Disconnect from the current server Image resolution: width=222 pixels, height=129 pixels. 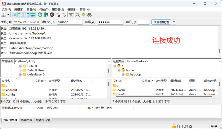point(58,15)
